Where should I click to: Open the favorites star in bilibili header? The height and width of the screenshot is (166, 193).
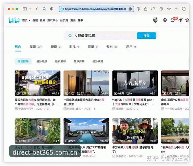187,20
